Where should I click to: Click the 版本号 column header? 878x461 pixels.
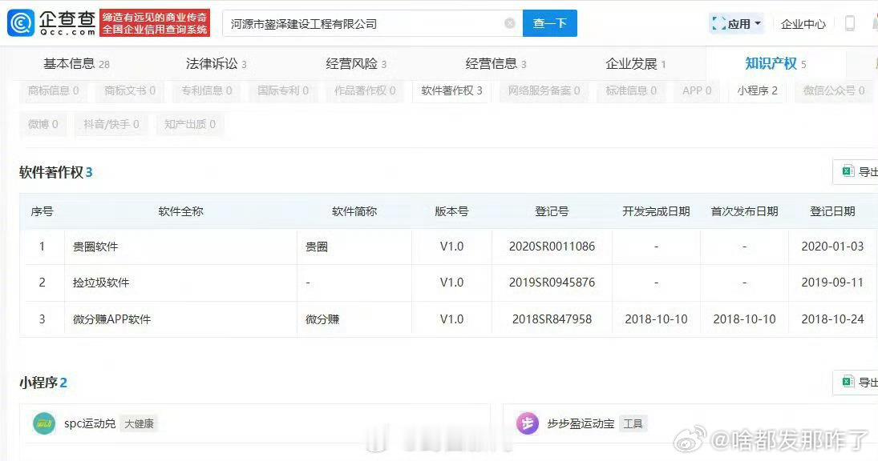pos(451,211)
